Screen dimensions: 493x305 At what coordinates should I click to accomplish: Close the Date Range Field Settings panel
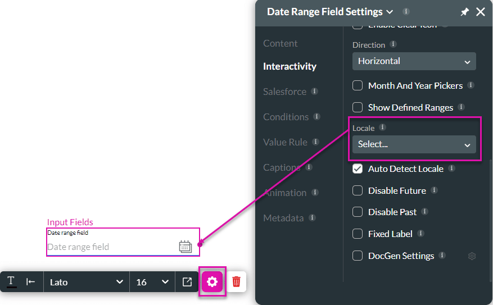point(481,12)
